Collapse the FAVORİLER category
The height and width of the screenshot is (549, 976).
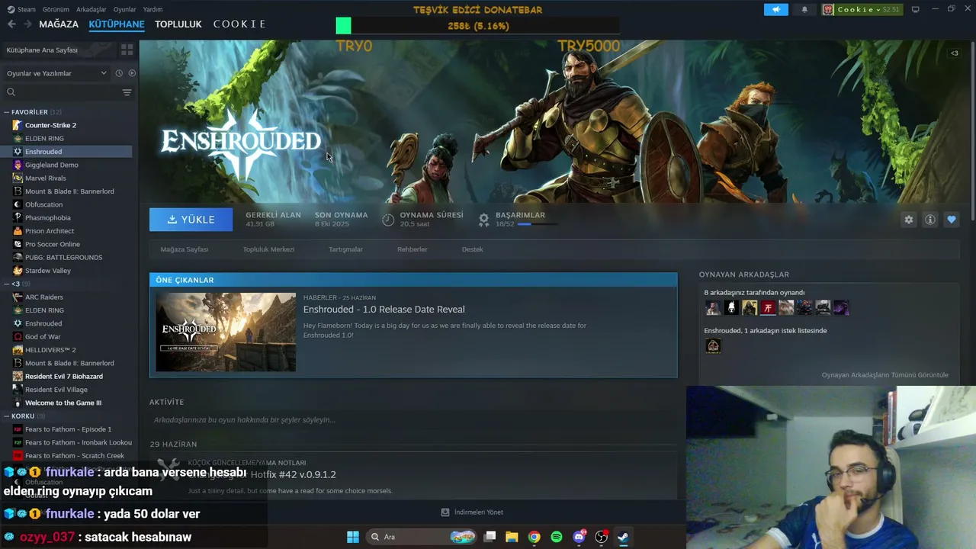point(7,112)
